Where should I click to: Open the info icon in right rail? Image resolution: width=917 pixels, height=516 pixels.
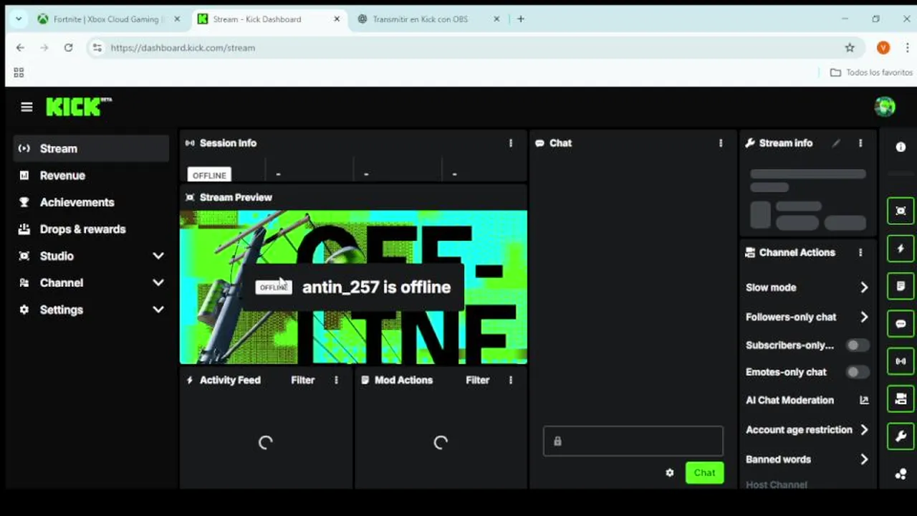[901, 146]
